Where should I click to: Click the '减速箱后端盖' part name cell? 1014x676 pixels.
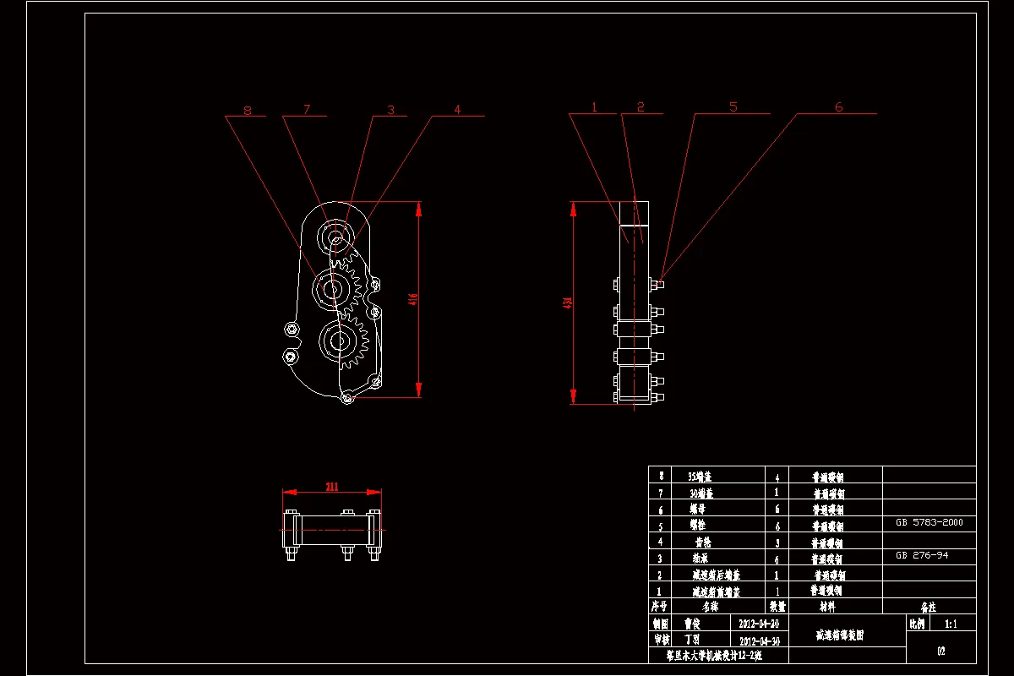716,575
